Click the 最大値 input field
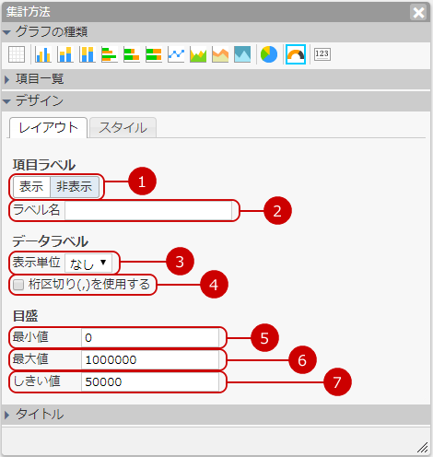 pos(150,359)
